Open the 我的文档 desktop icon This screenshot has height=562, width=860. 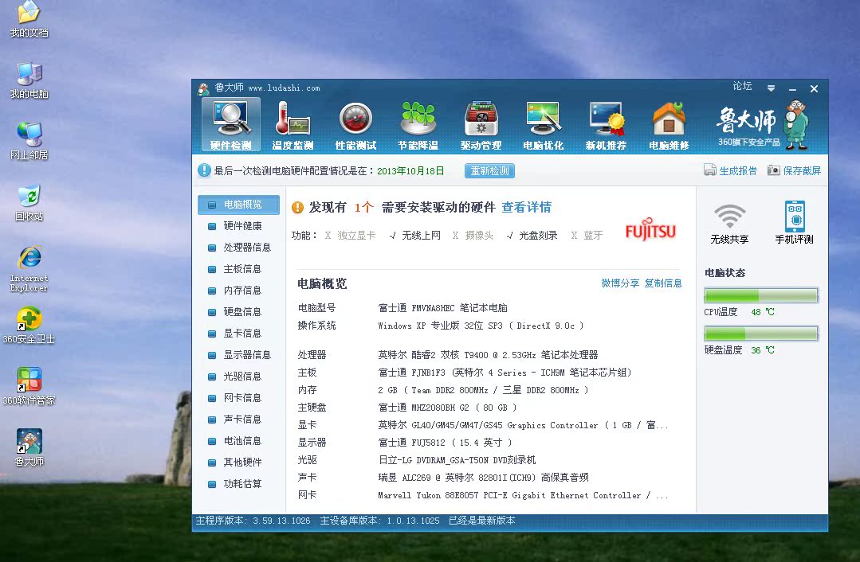pos(29,19)
